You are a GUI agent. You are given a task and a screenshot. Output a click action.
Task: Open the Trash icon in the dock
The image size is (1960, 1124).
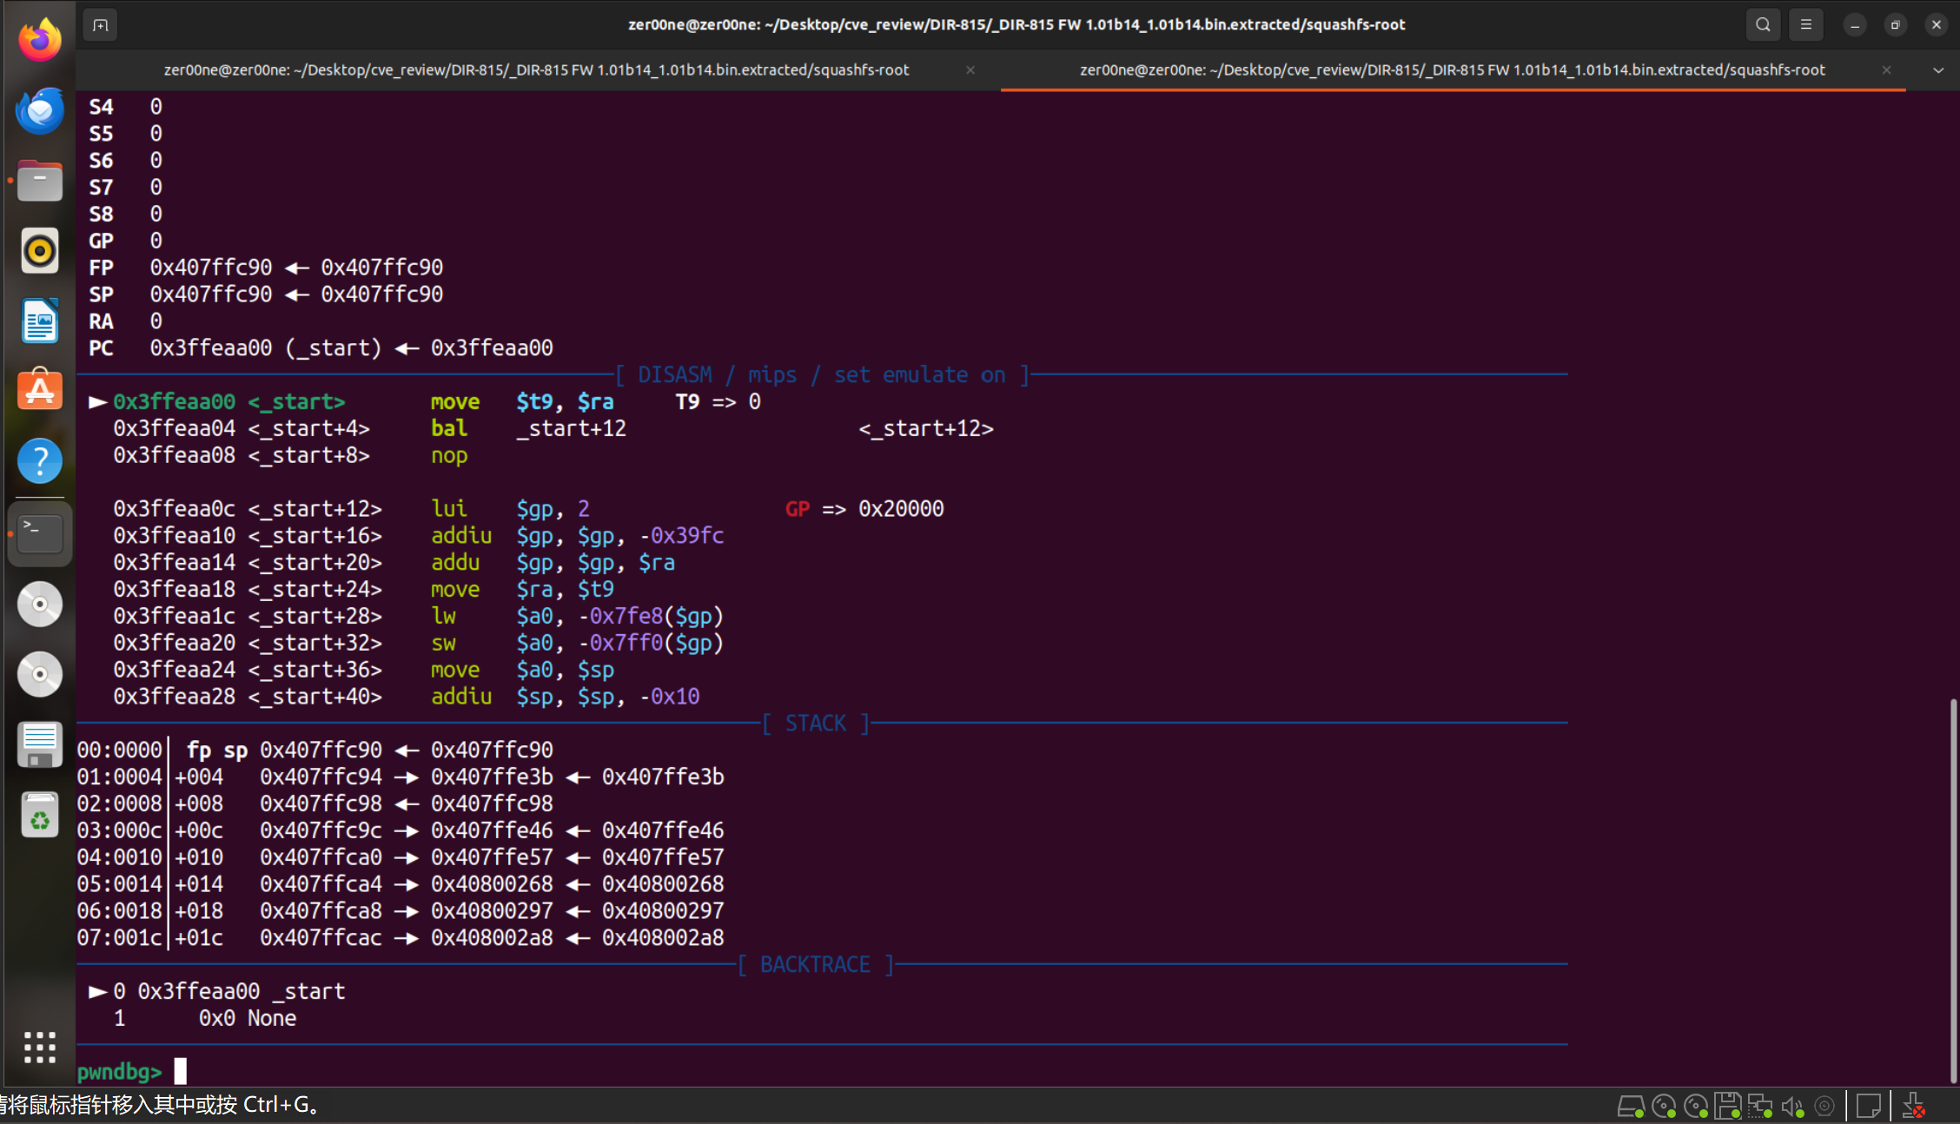[x=40, y=816]
